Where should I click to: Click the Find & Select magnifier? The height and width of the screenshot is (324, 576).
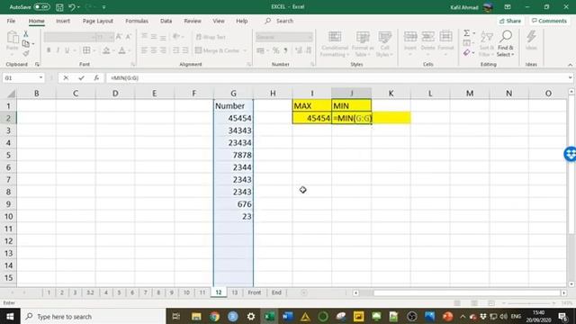point(506,37)
